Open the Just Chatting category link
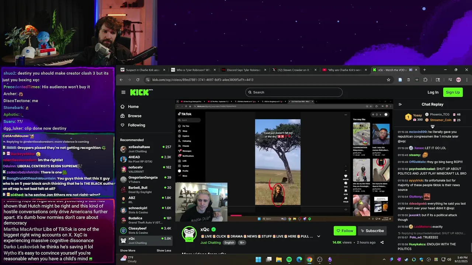This screenshot has height=265, width=472. coord(211,243)
